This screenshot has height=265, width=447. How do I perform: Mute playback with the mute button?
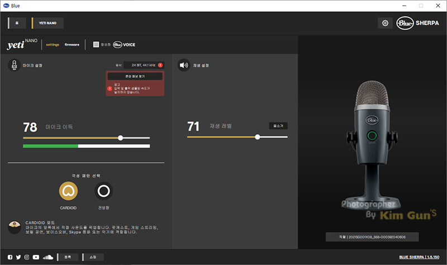click(278, 126)
